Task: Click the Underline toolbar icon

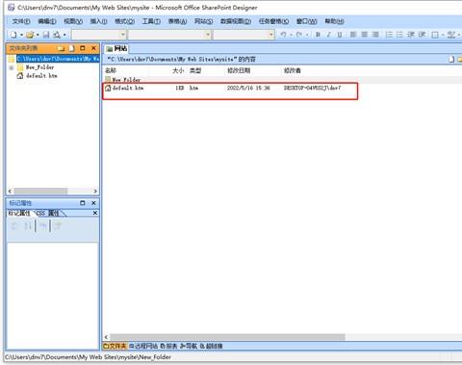Action: coord(340,35)
